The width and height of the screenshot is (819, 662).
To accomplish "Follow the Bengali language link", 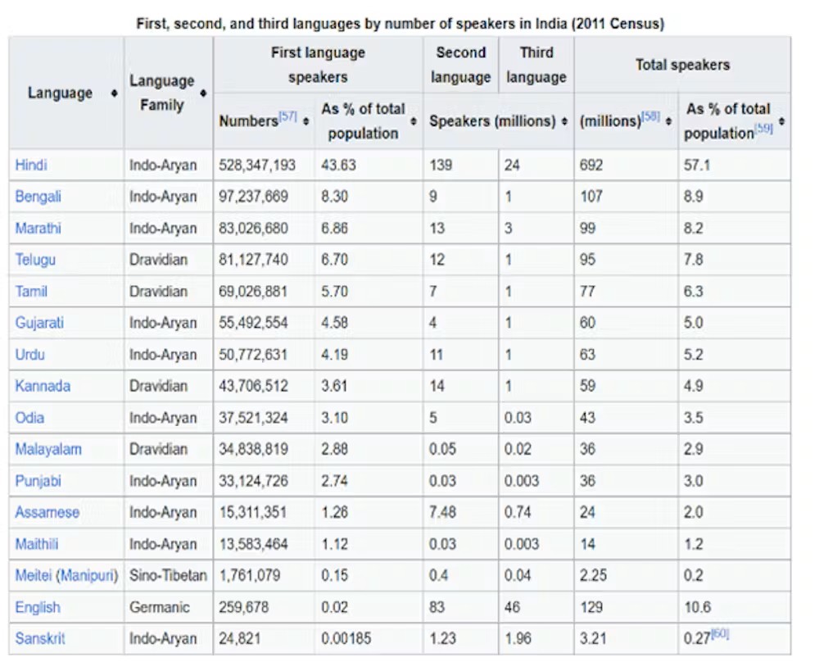I will [x=38, y=197].
